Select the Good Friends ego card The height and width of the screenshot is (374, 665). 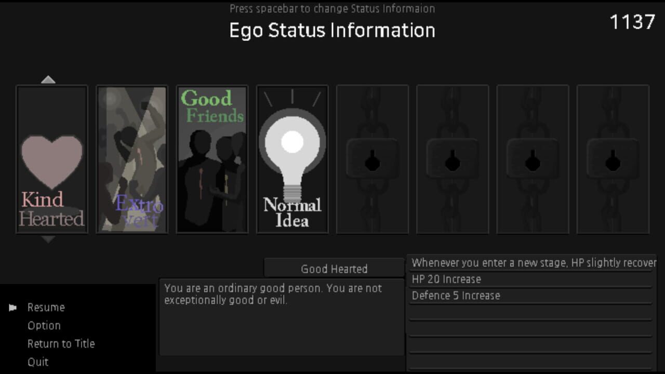coord(212,159)
